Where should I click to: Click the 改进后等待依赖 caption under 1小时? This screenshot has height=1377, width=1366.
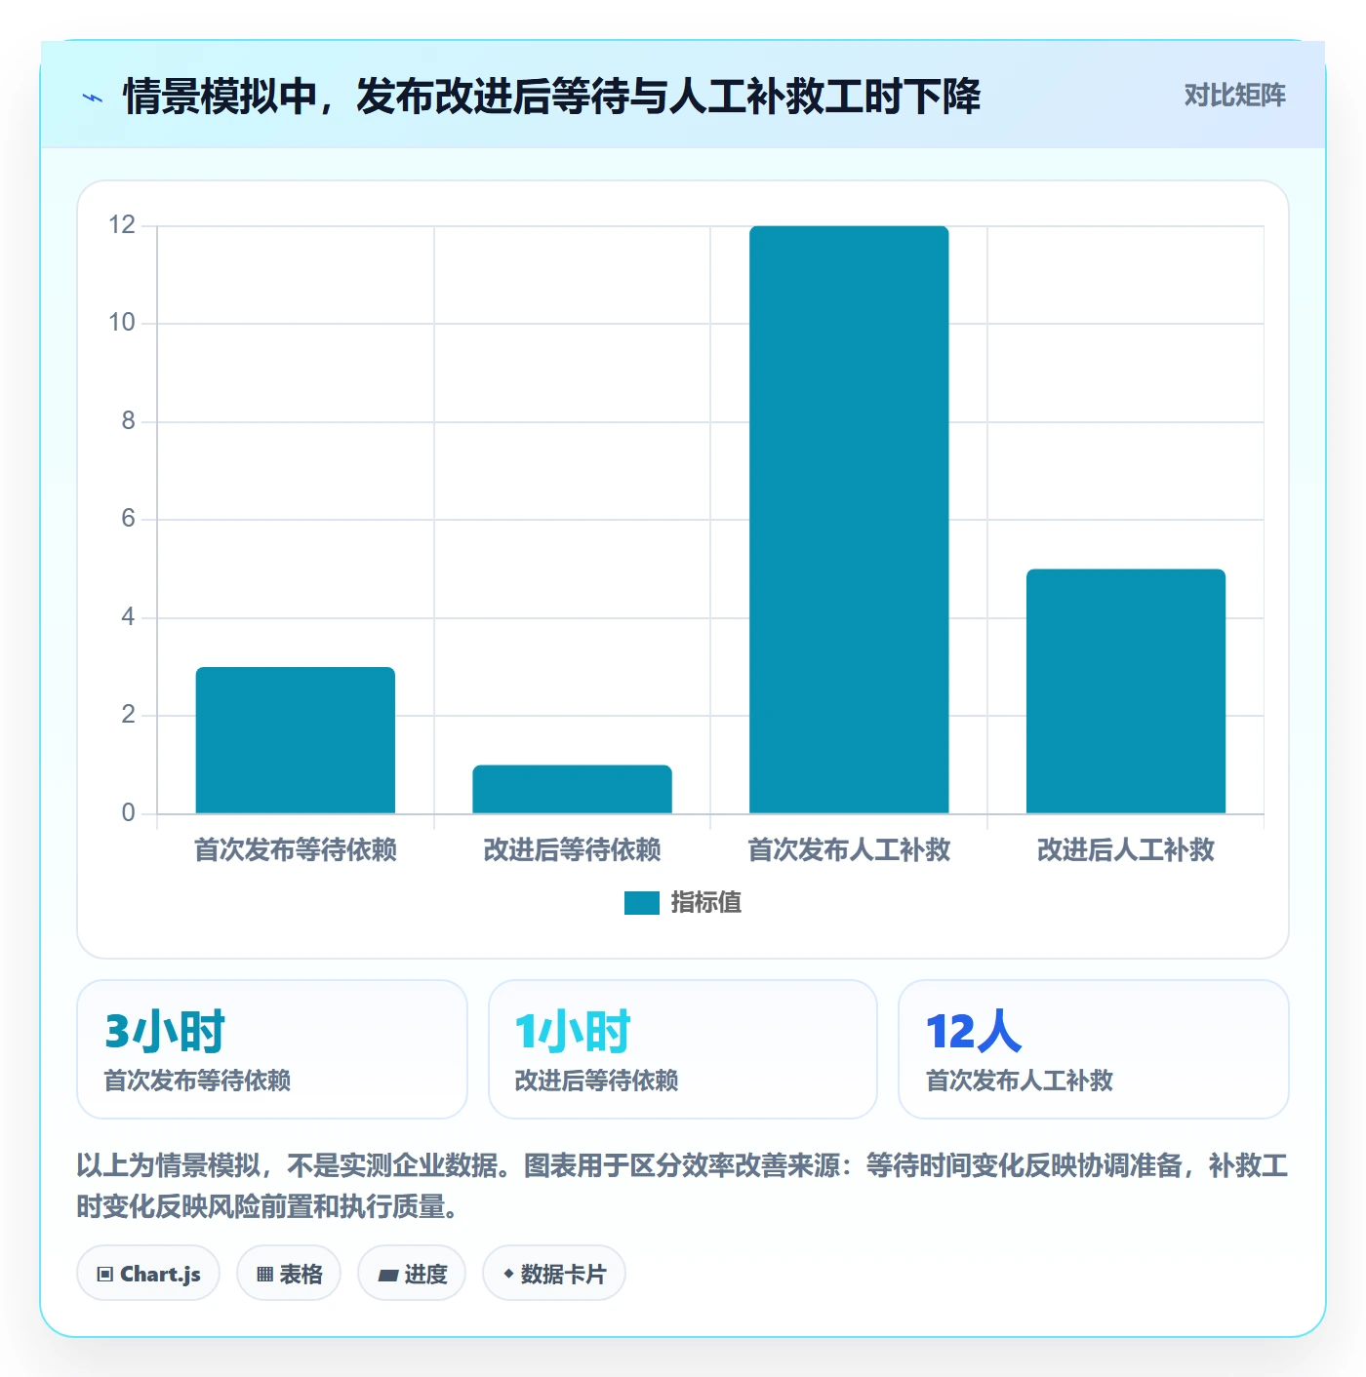pyautogui.click(x=596, y=1081)
